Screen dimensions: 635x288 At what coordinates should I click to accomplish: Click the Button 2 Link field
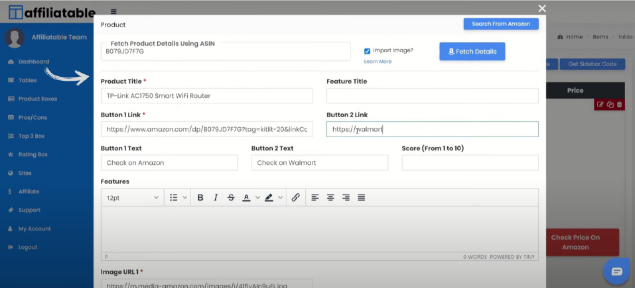point(433,129)
